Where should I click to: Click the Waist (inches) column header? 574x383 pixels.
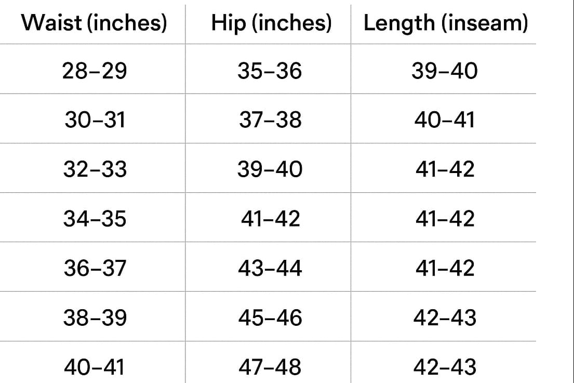[x=94, y=24]
